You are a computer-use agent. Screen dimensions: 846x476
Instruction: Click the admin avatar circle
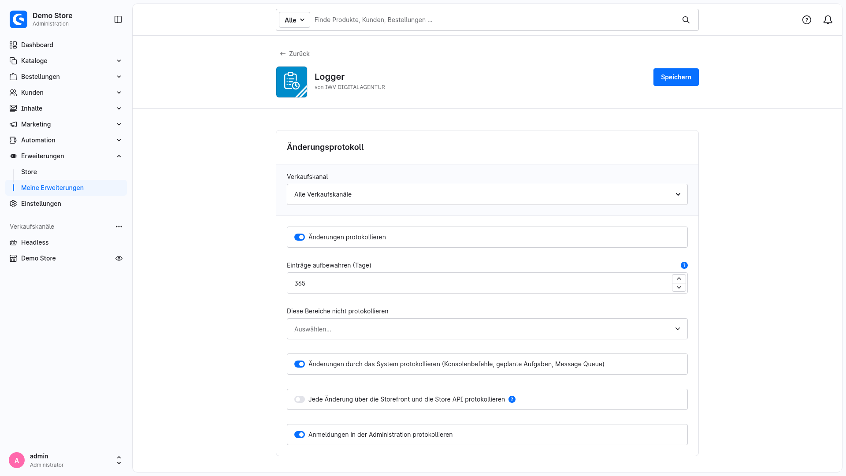click(17, 460)
